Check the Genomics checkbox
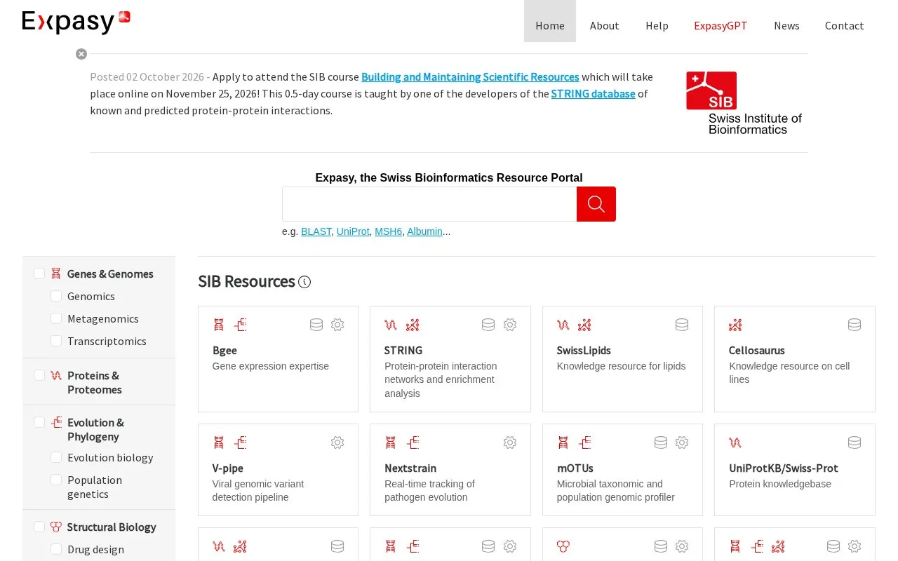This screenshot has width=898, height=561. (56, 296)
